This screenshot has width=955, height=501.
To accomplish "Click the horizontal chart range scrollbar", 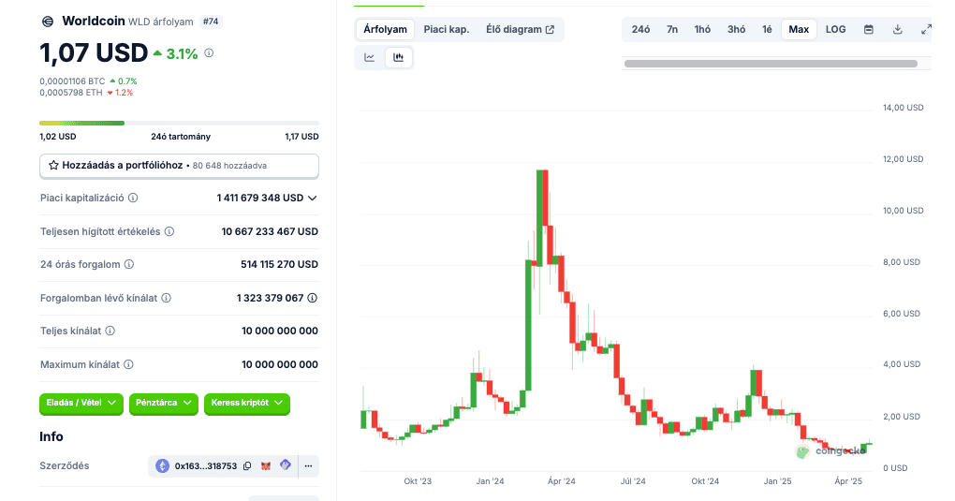I will pyautogui.click(x=771, y=64).
